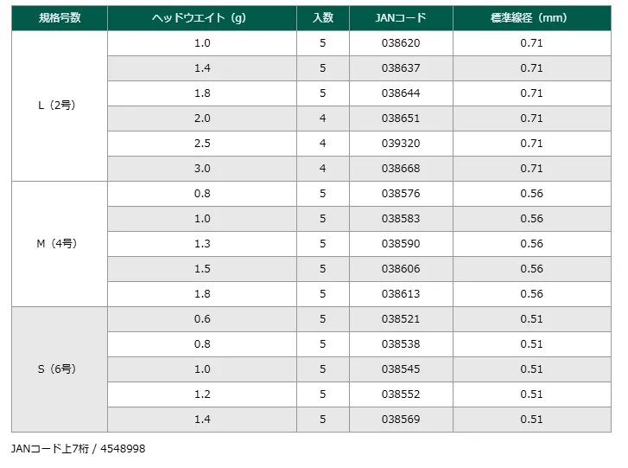This screenshot has height=468, width=628.
Task: Select JAN code 038590 cell
Action: [x=401, y=244]
